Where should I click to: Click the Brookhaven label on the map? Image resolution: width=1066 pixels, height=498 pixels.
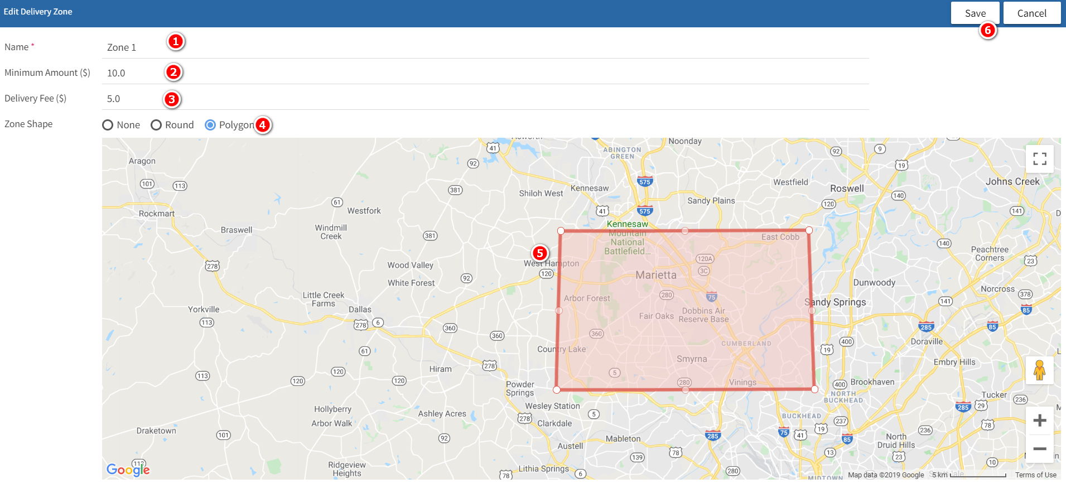coord(872,382)
